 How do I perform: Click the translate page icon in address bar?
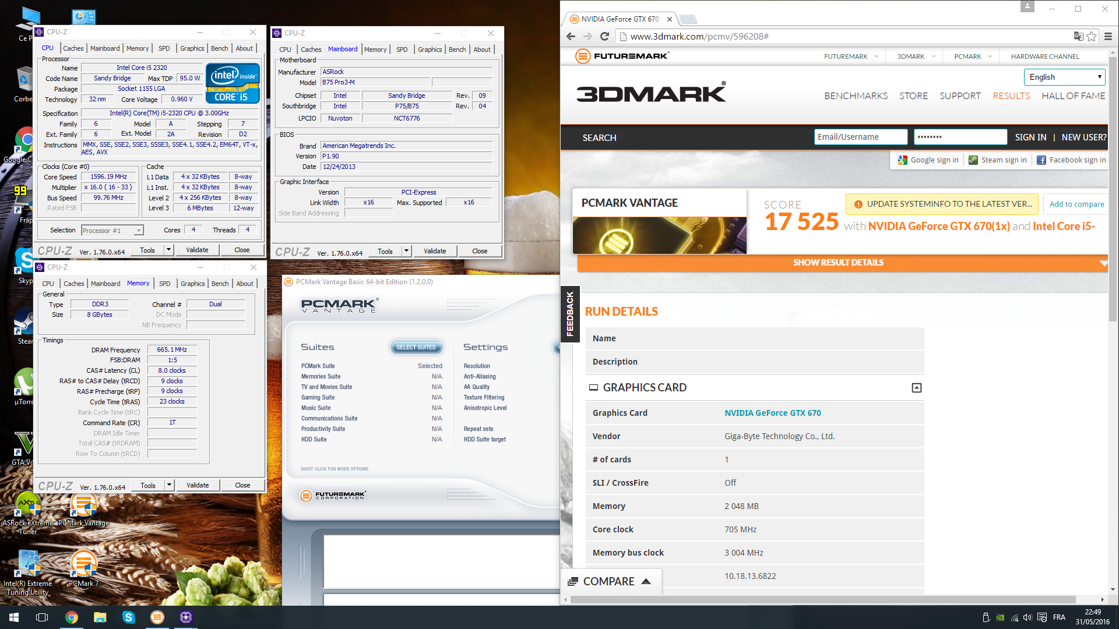pyautogui.click(x=1078, y=36)
